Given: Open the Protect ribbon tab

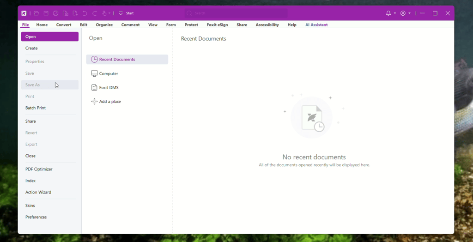Looking at the screenshot, I should pos(191,25).
